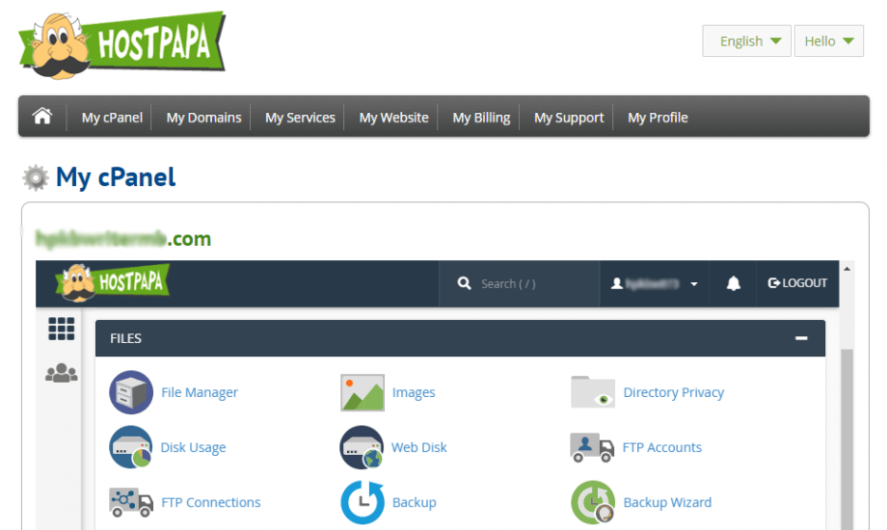Go to home via house icon

tap(42, 117)
